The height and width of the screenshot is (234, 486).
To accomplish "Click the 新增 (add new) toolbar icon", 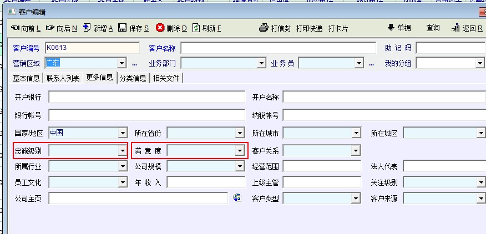I will (x=87, y=28).
